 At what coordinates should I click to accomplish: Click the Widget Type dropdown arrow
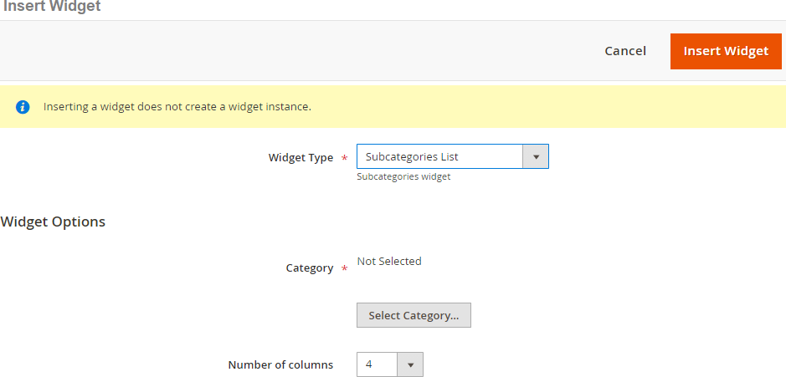pyautogui.click(x=536, y=156)
